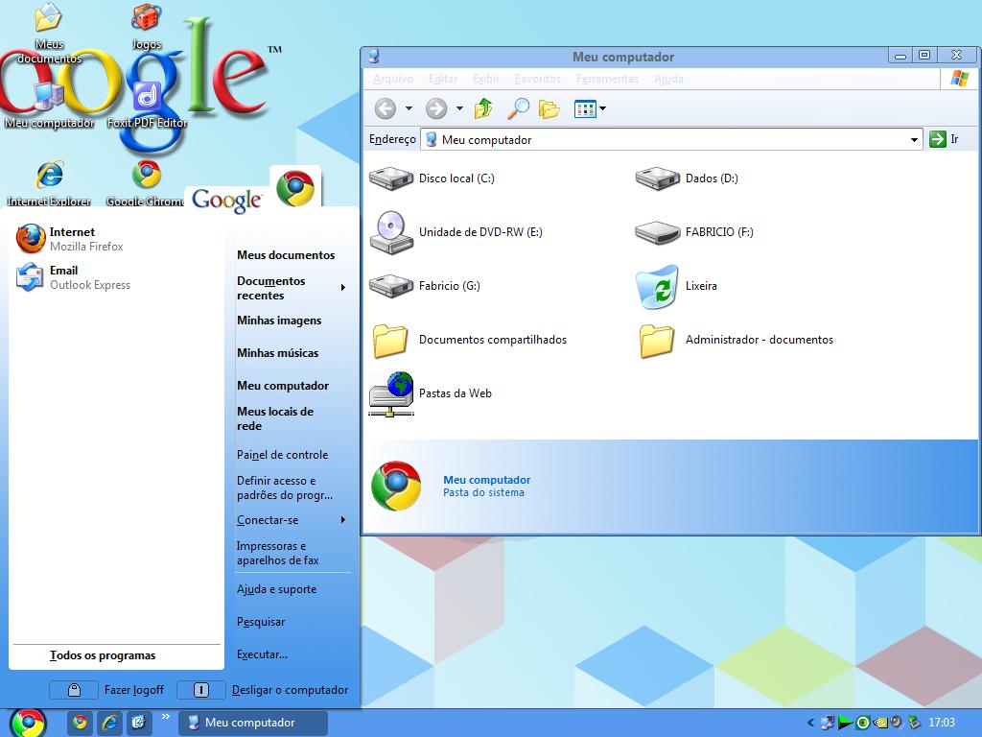Open Meus locais de rede

point(275,418)
